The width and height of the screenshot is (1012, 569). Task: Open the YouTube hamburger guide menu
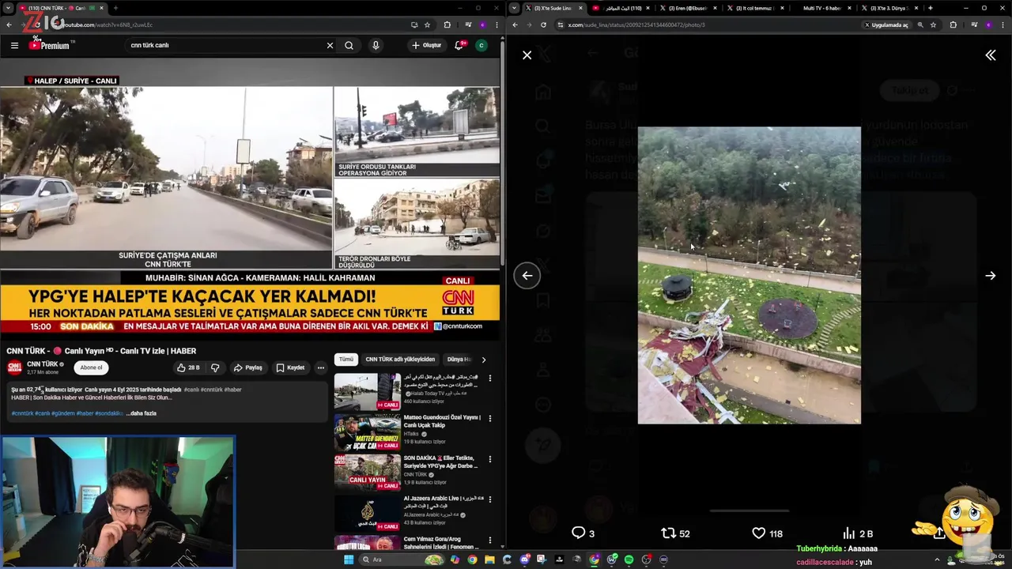pos(14,45)
